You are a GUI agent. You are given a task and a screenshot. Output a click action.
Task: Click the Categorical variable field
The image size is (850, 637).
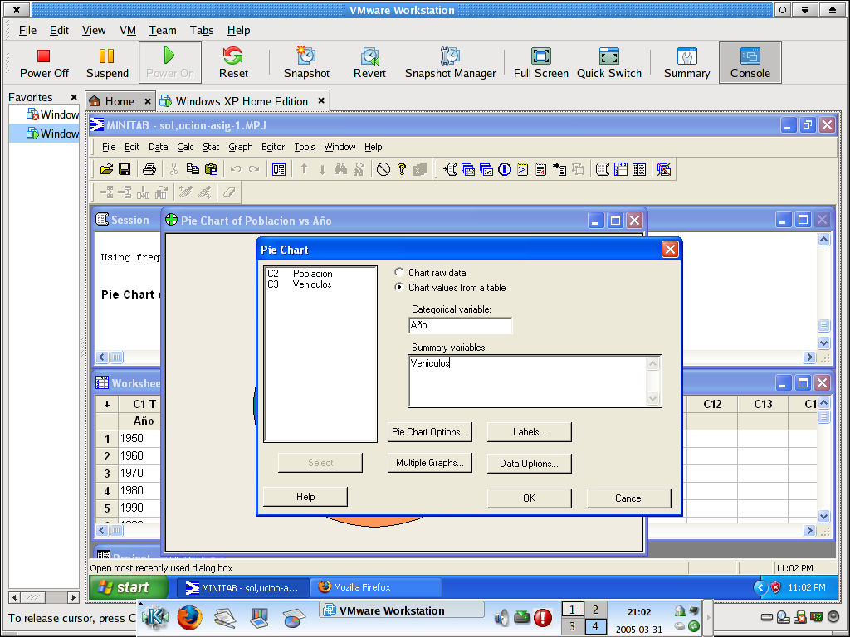[460, 325]
